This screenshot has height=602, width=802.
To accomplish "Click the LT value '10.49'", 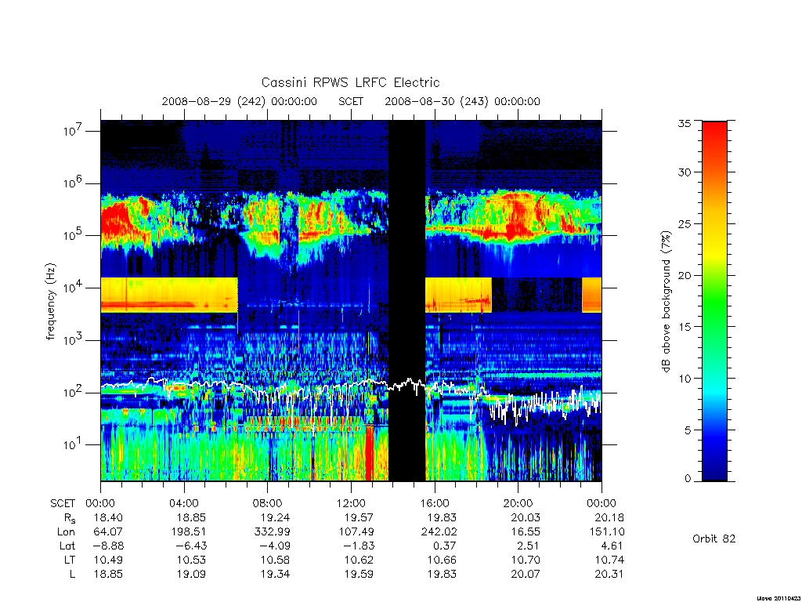I will 108,560.
